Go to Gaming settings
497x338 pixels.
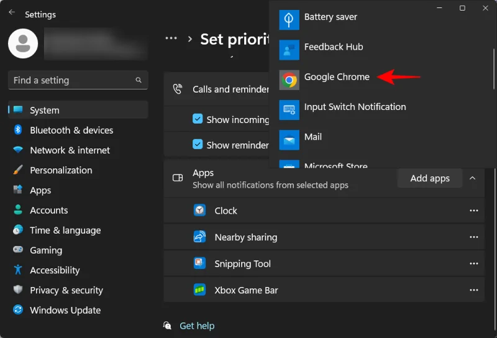(78, 250)
